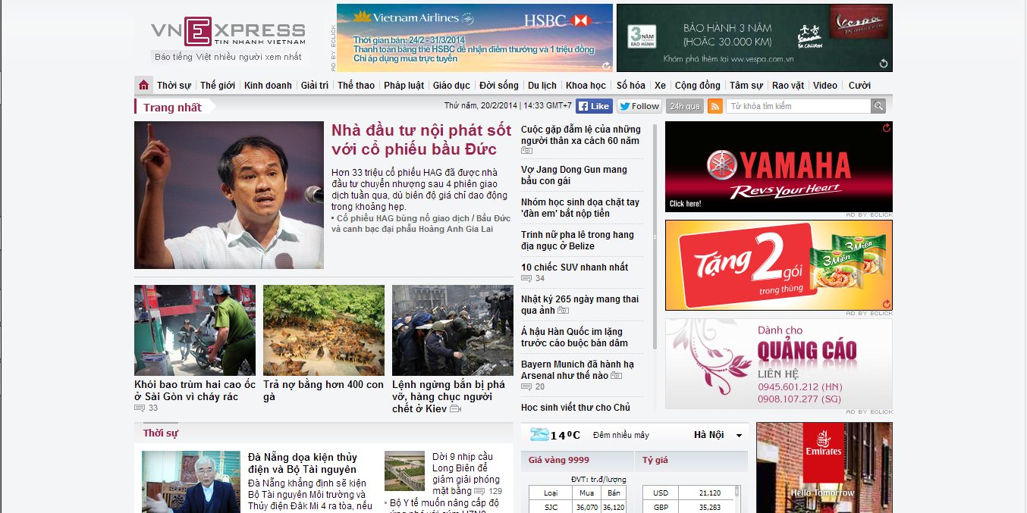The width and height of the screenshot is (1027, 513).
Task: Click the policeman and smoke thumbnail
Action: [x=195, y=330]
